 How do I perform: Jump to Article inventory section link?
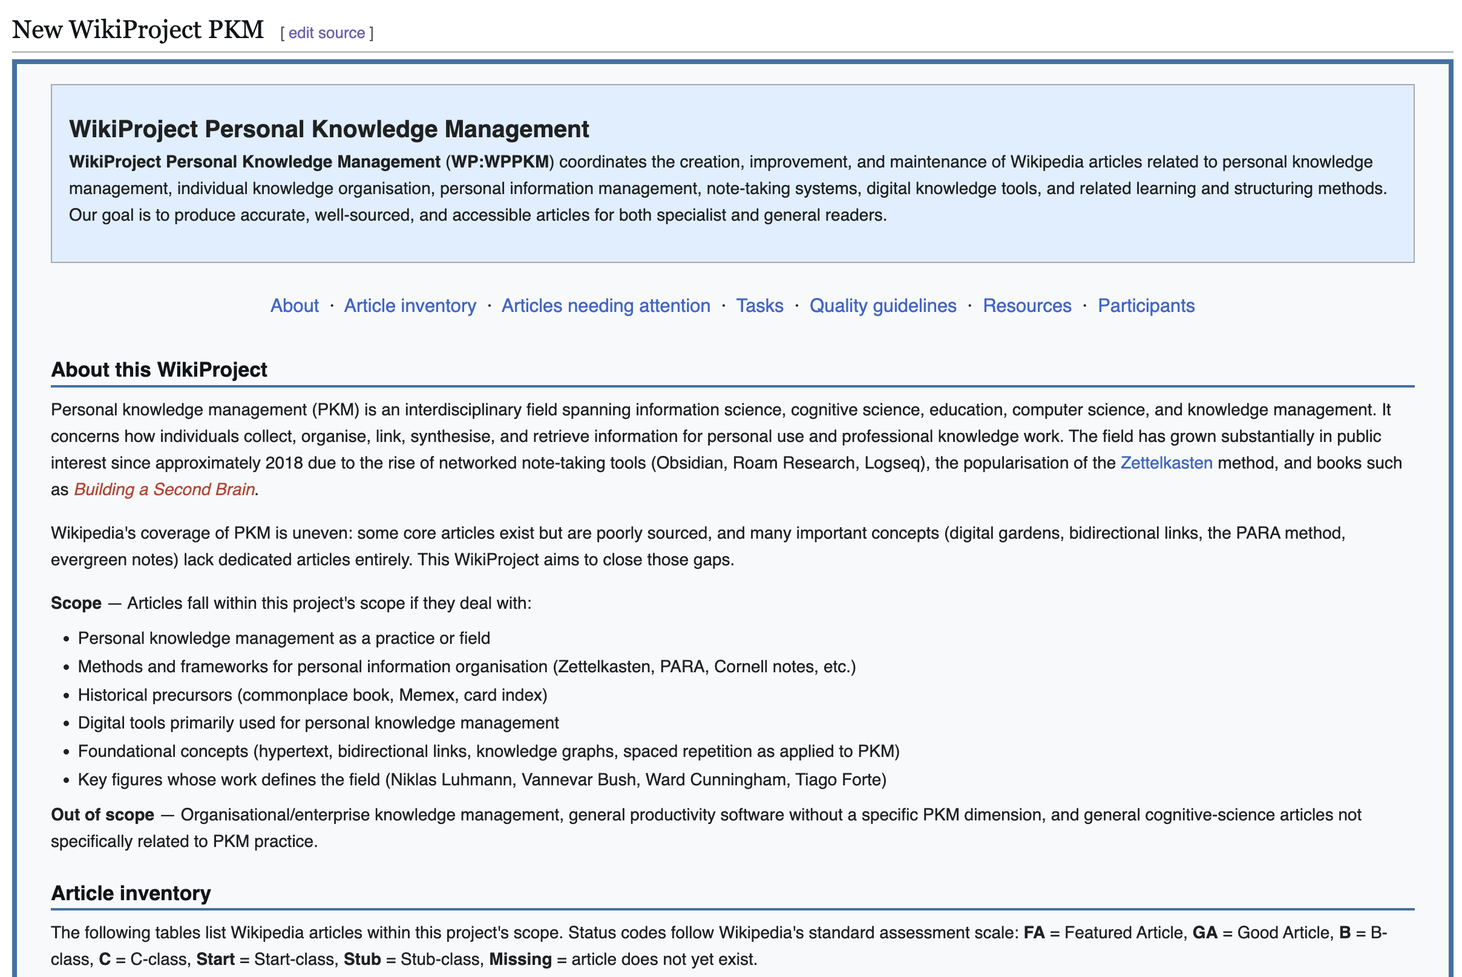click(x=410, y=305)
